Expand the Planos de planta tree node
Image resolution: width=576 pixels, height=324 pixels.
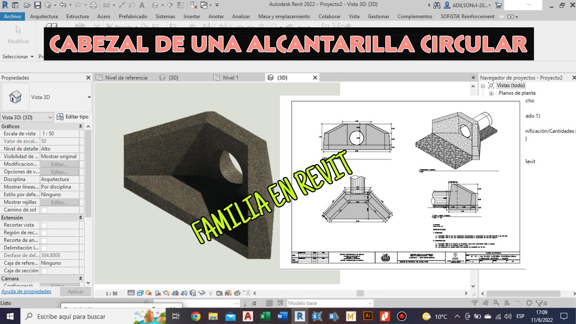pyautogui.click(x=491, y=93)
